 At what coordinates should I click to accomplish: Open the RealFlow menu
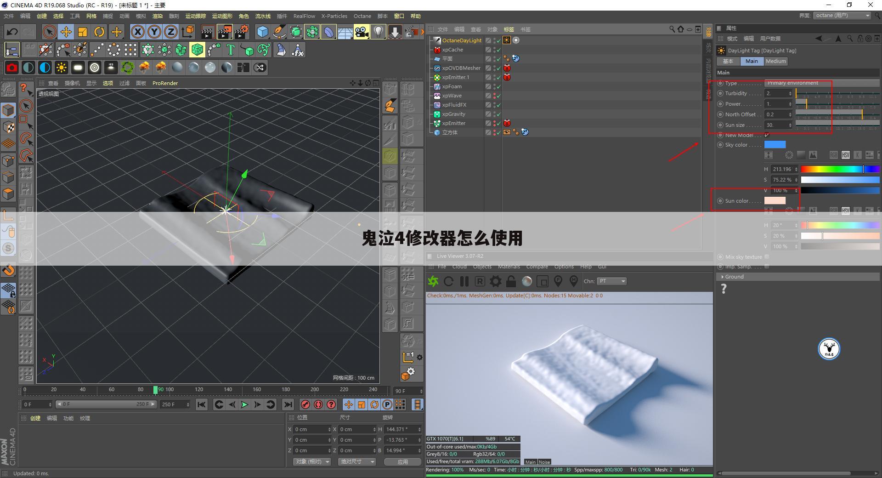click(x=304, y=16)
